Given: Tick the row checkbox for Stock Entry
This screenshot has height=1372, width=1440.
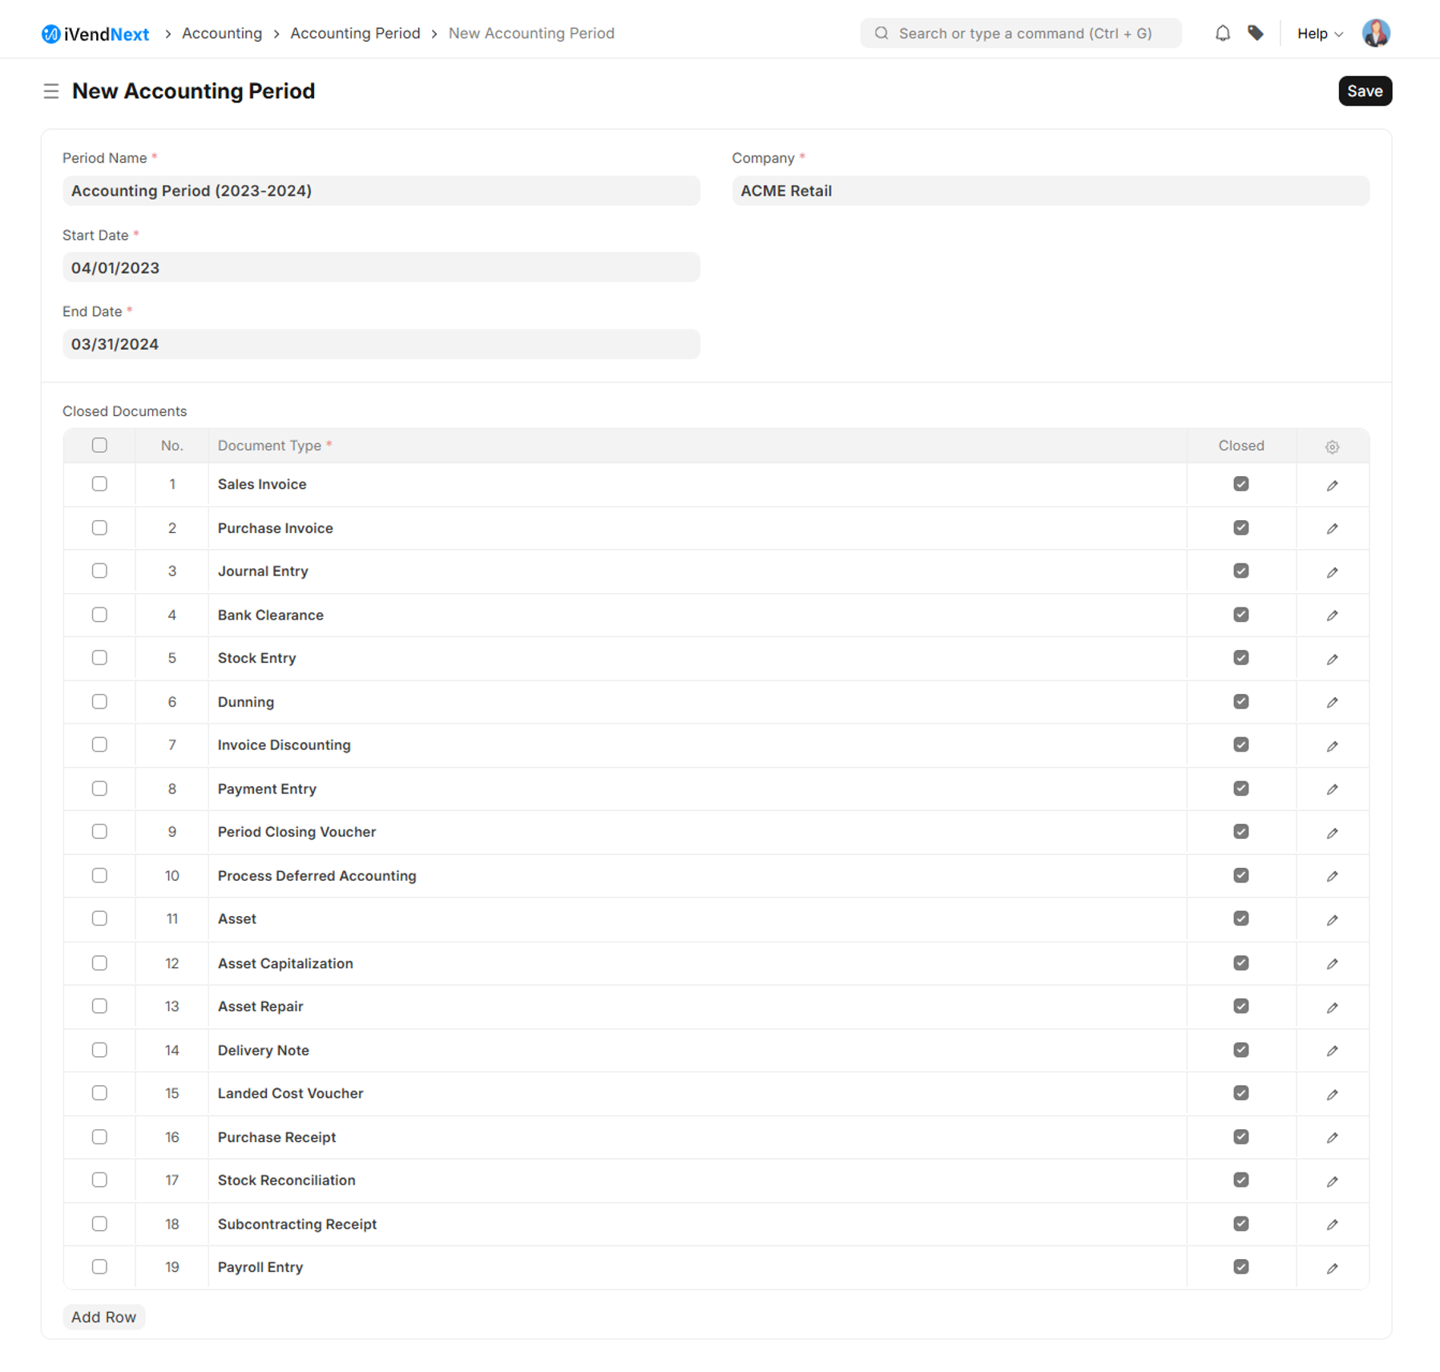Looking at the screenshot, I should 99,658.
